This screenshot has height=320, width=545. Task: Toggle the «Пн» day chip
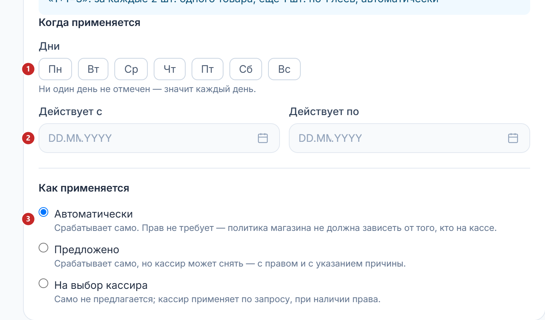(x=55, y=69)
